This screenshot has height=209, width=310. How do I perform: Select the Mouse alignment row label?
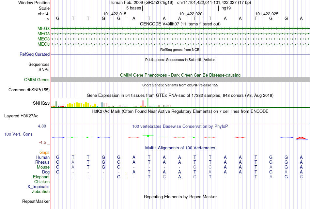(43, 167)
